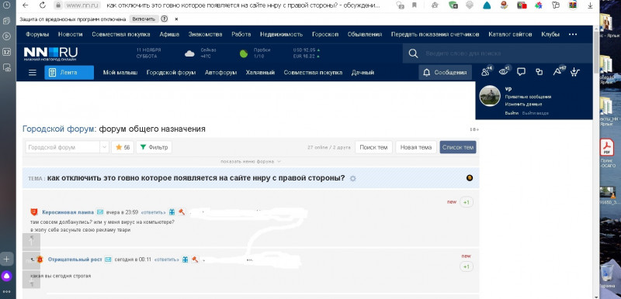621x299 pixels.
Task: Open Недвижимость in top menu
Action: coord(281,34)
